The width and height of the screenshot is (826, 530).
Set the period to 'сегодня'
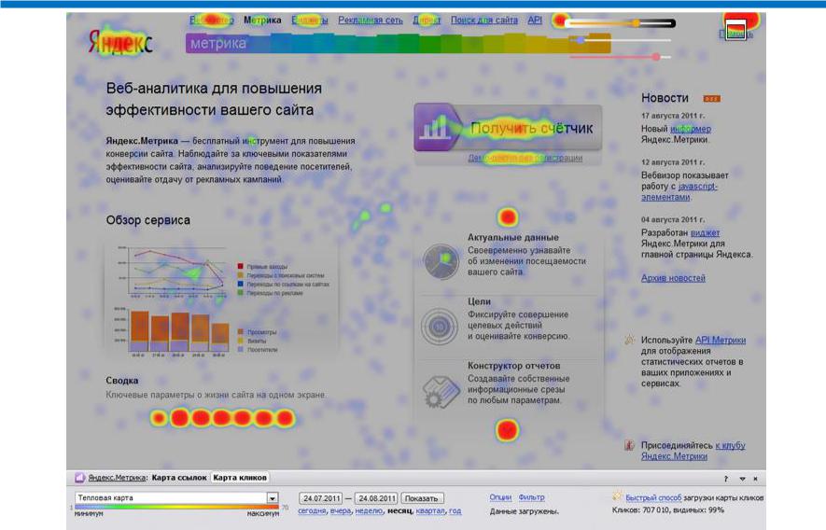[x=312, y=511]
